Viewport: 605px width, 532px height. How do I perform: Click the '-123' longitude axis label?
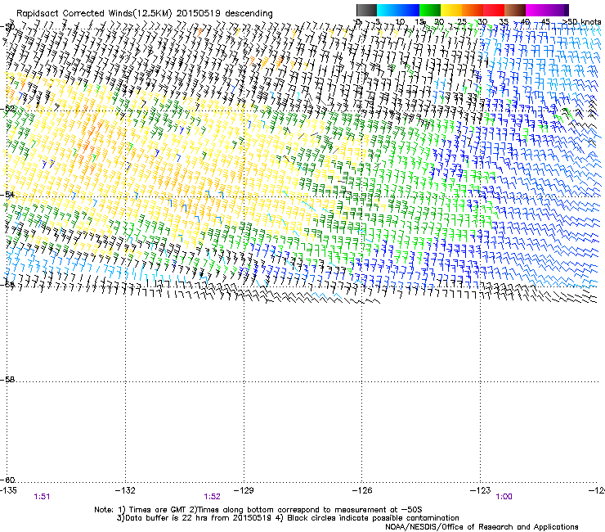(480, 490)
